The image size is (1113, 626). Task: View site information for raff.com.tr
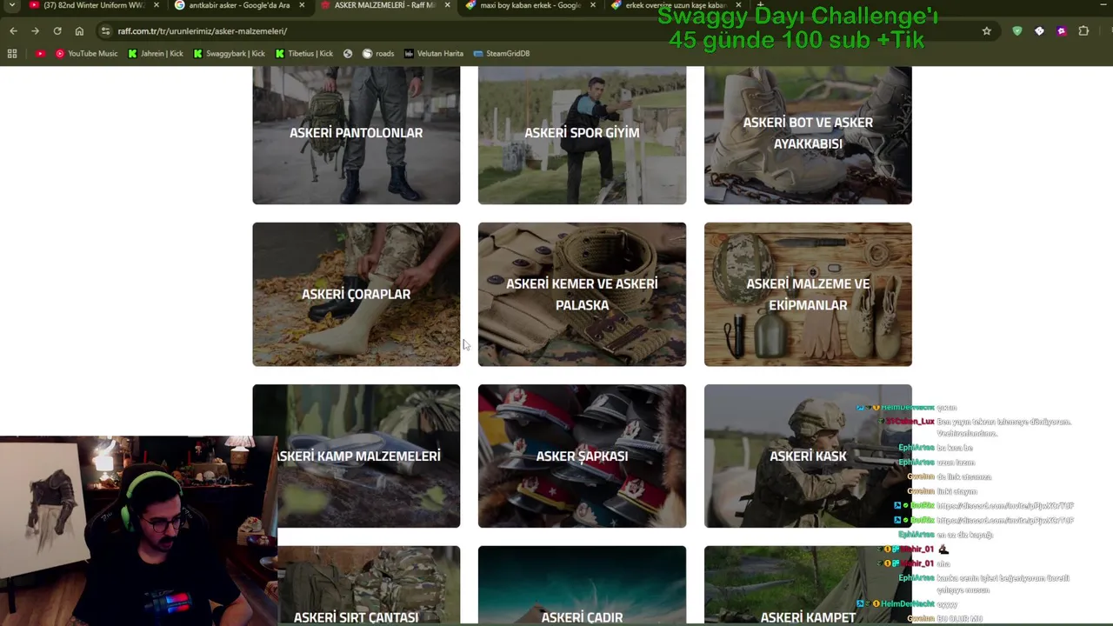point(105,30)
